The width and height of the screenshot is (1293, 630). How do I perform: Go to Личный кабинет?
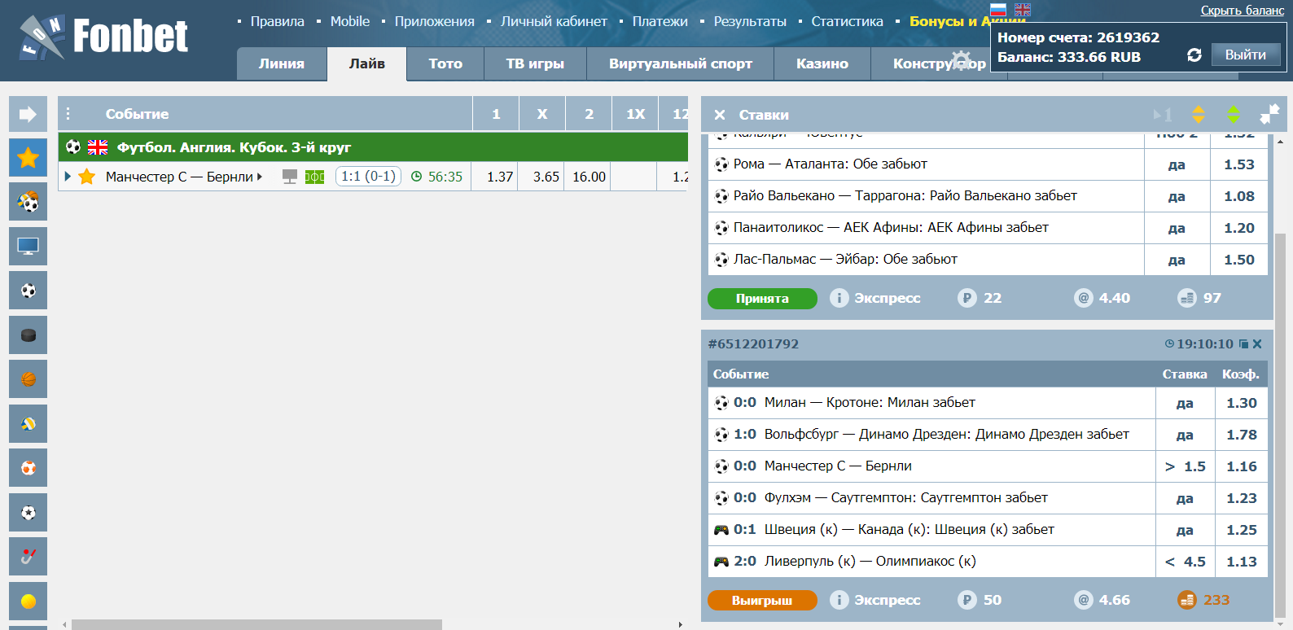[554, 21]
